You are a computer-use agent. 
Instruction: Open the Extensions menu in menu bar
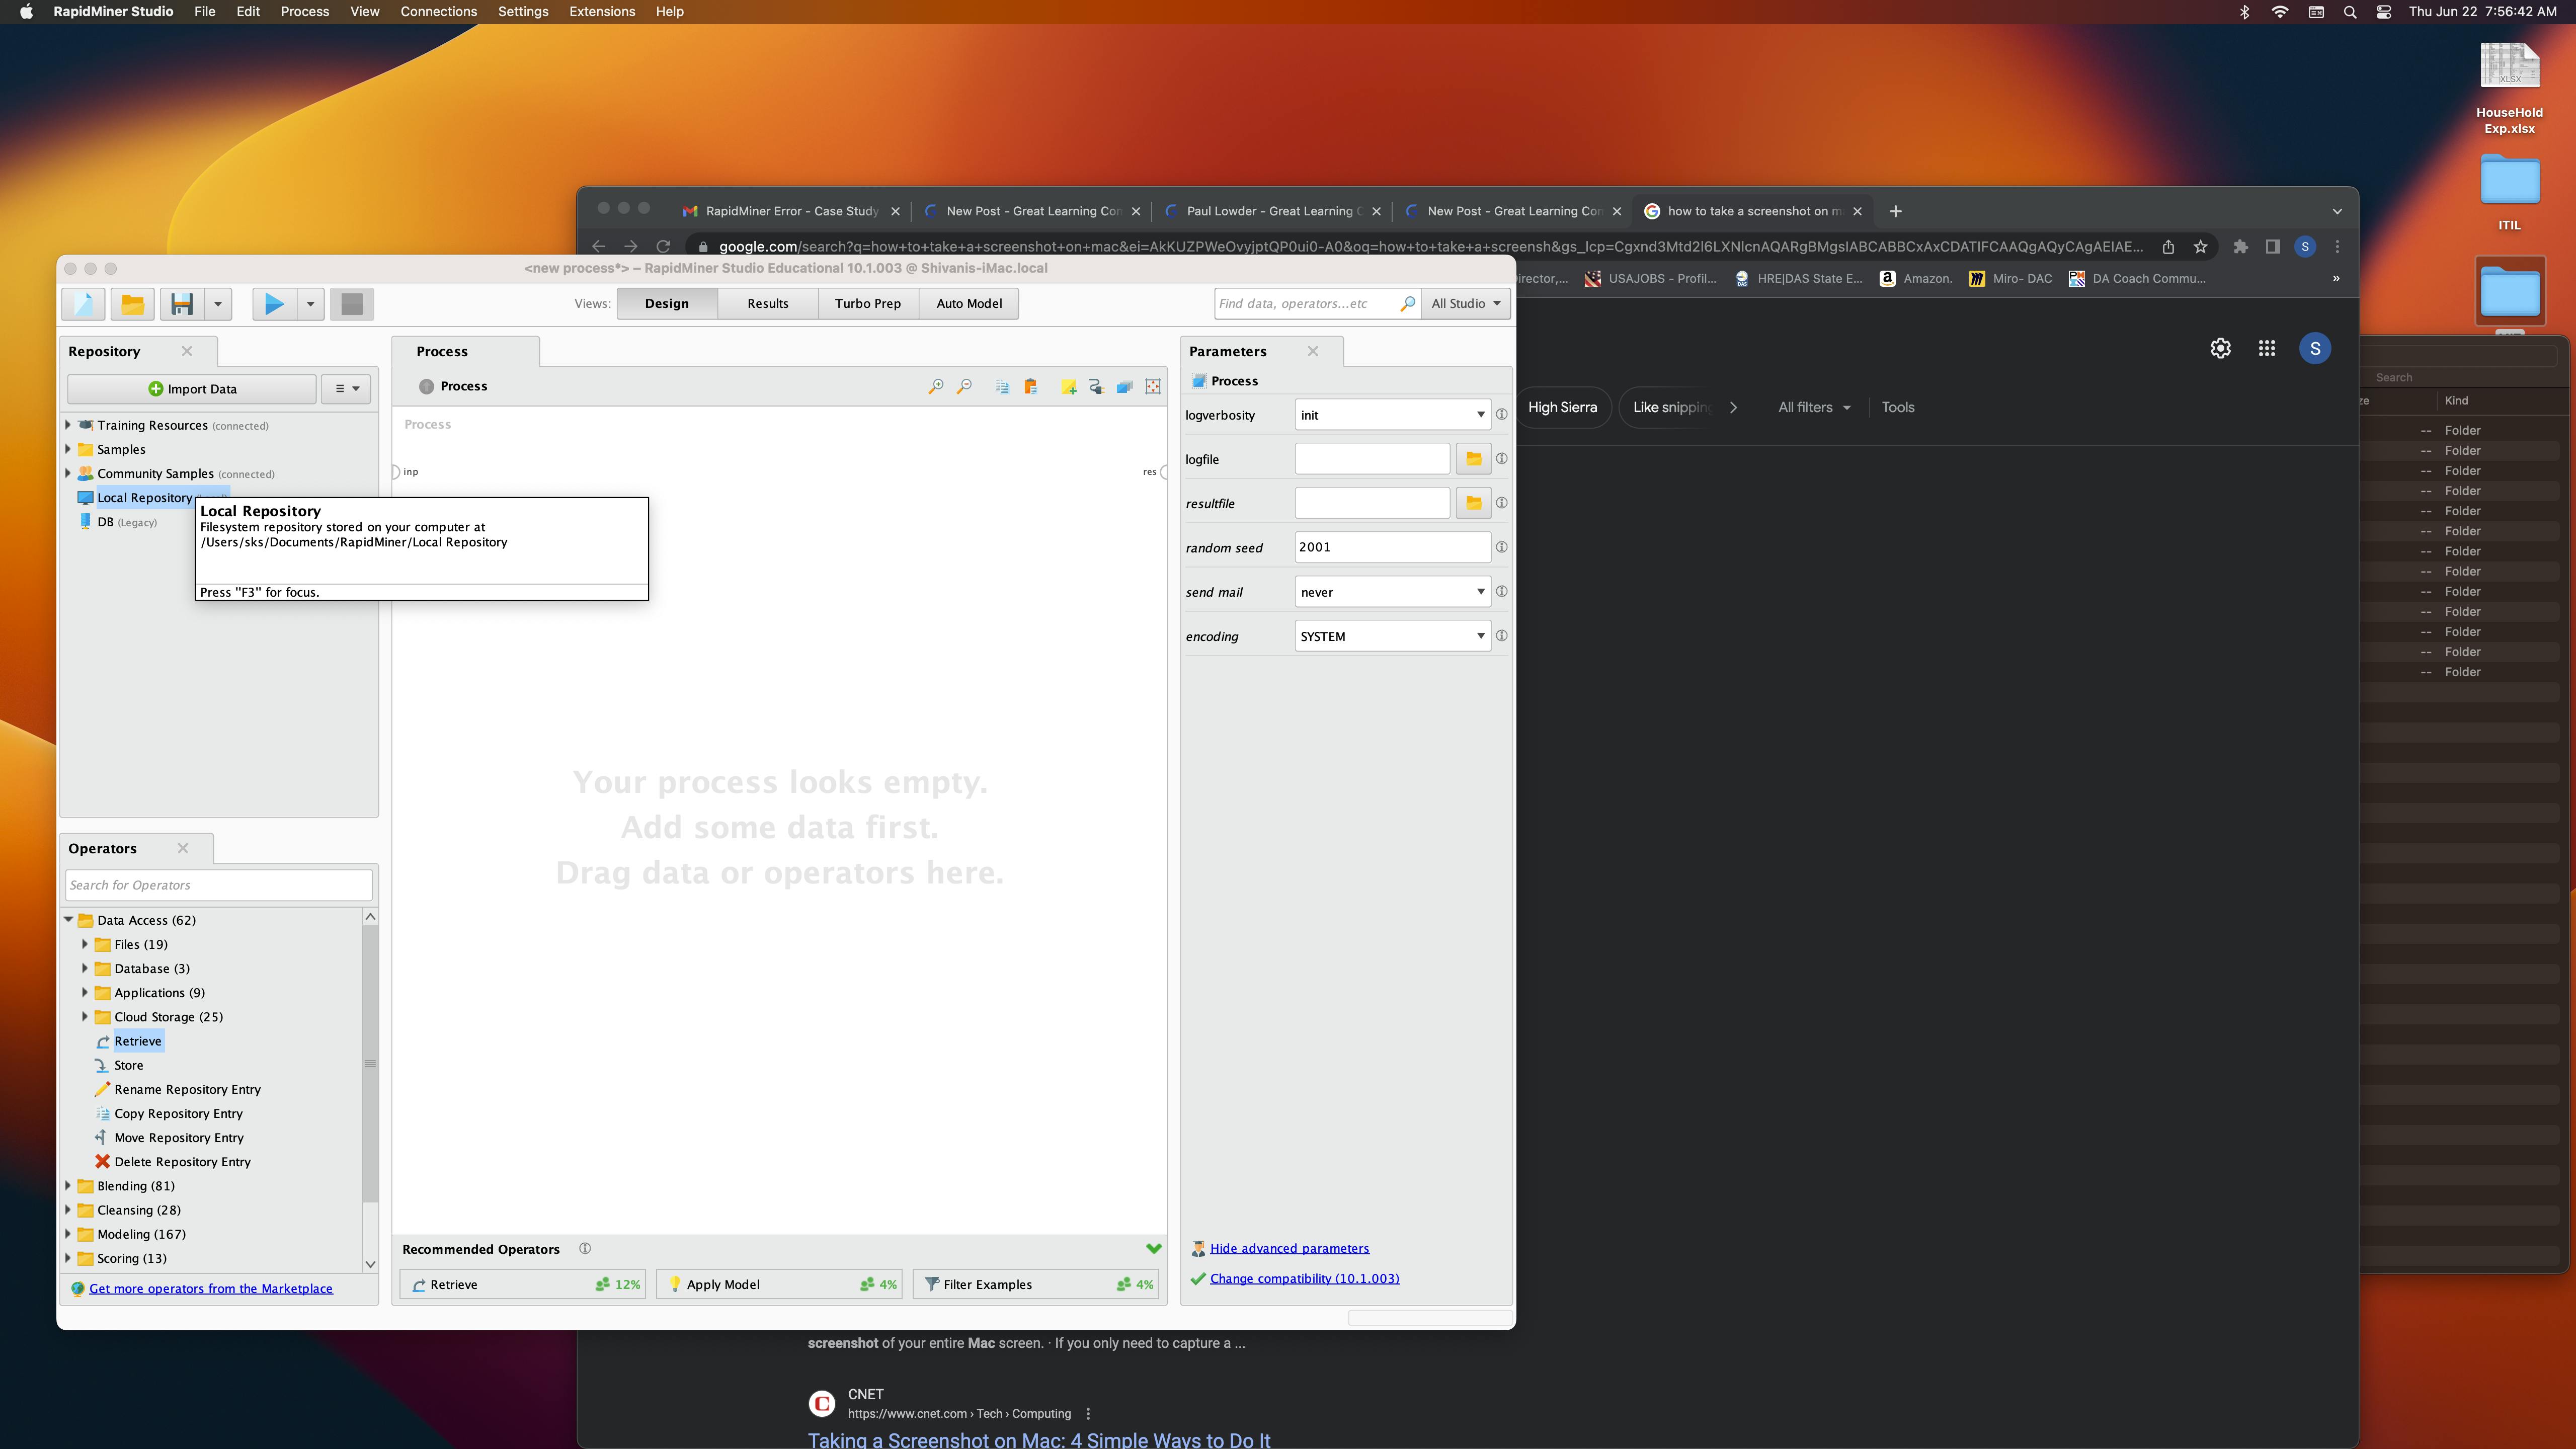(601, 12)
